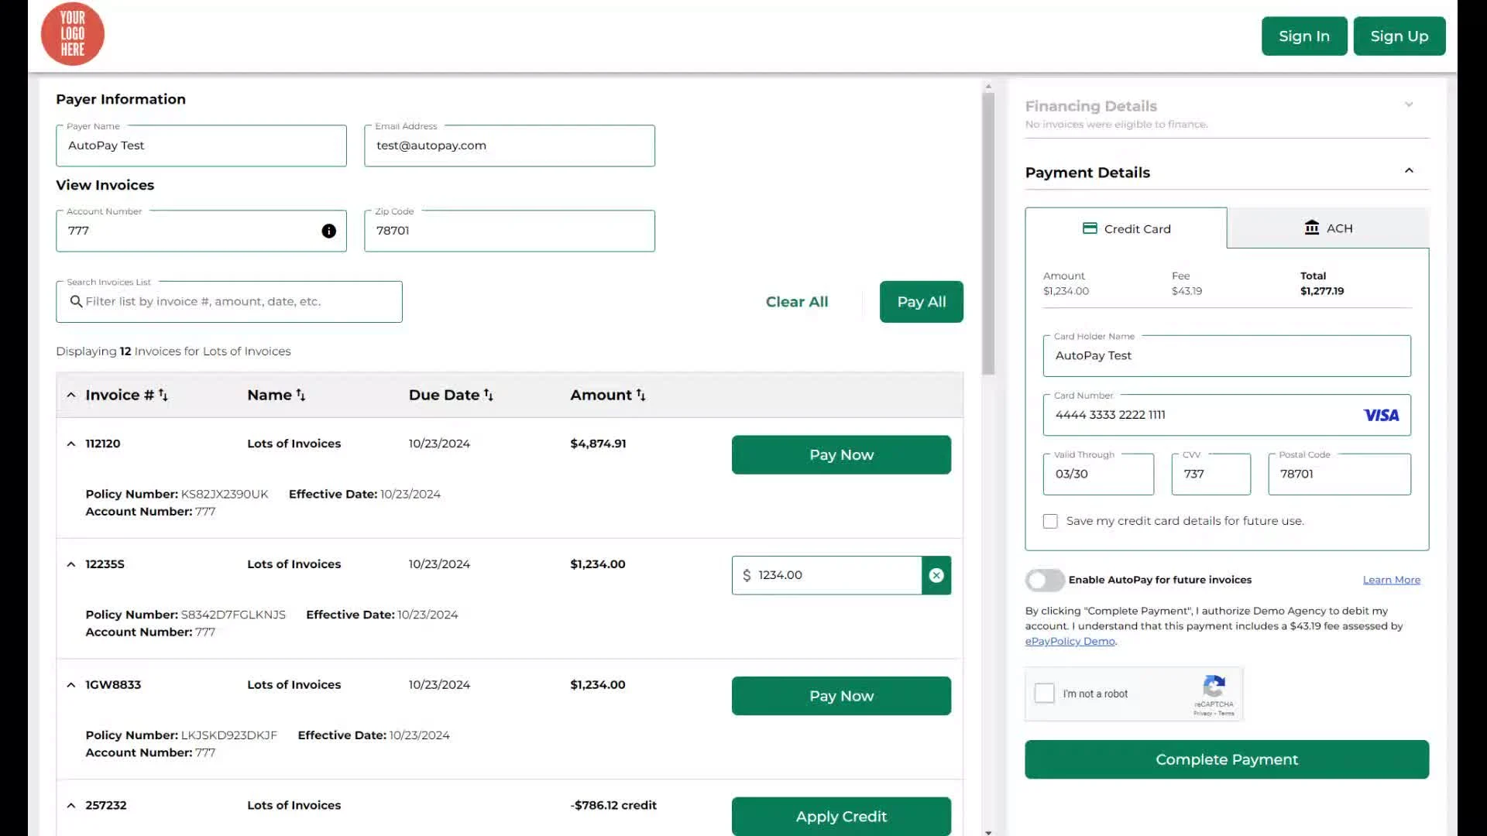Collapse invoice 112120 row details
1487x836 pixels.
[x=71, y=444]
